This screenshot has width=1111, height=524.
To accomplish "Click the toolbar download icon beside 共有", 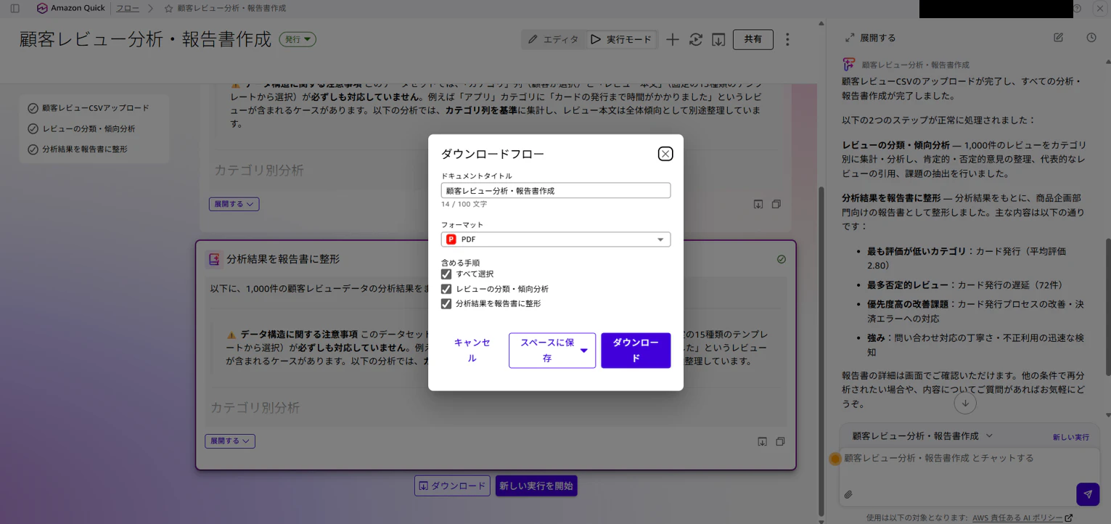I will tap(718, 39).
